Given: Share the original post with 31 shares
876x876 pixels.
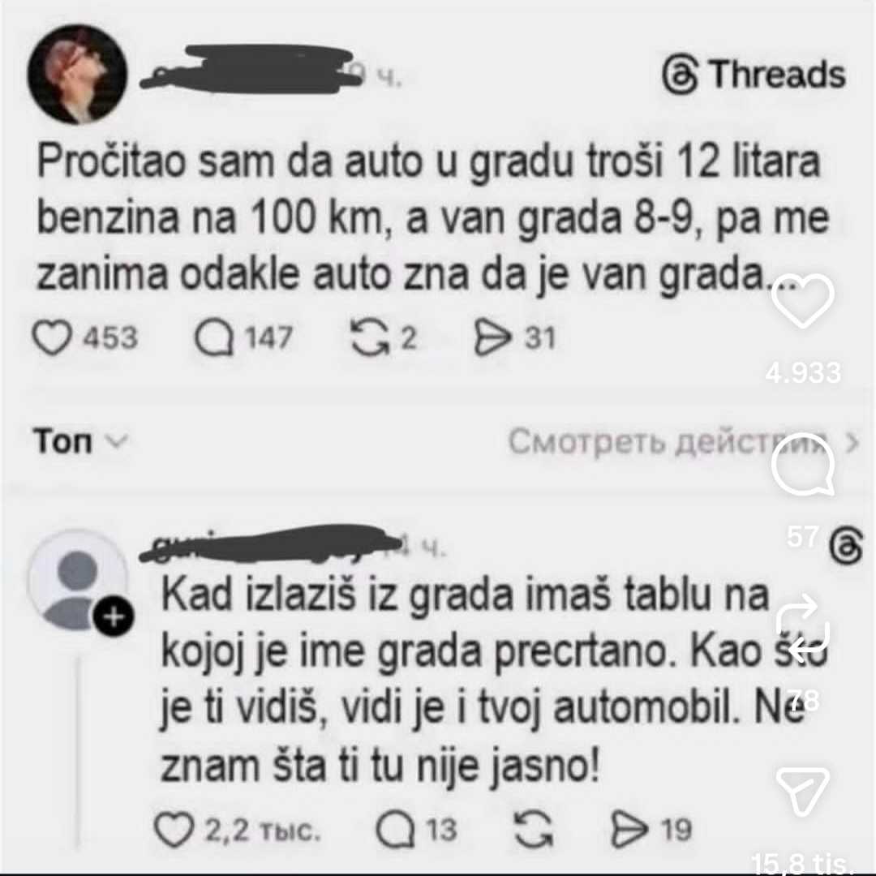Looking at the screenshot, I should pos(492,338).
